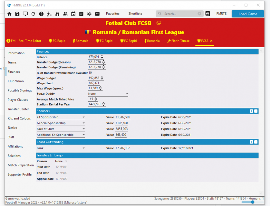
Task: Open the Bank loan type dropdown
Action: [x=61, y=148]
